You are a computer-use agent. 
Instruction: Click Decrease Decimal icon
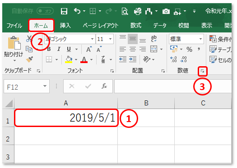pyautogui.click(x=183, y=59)
